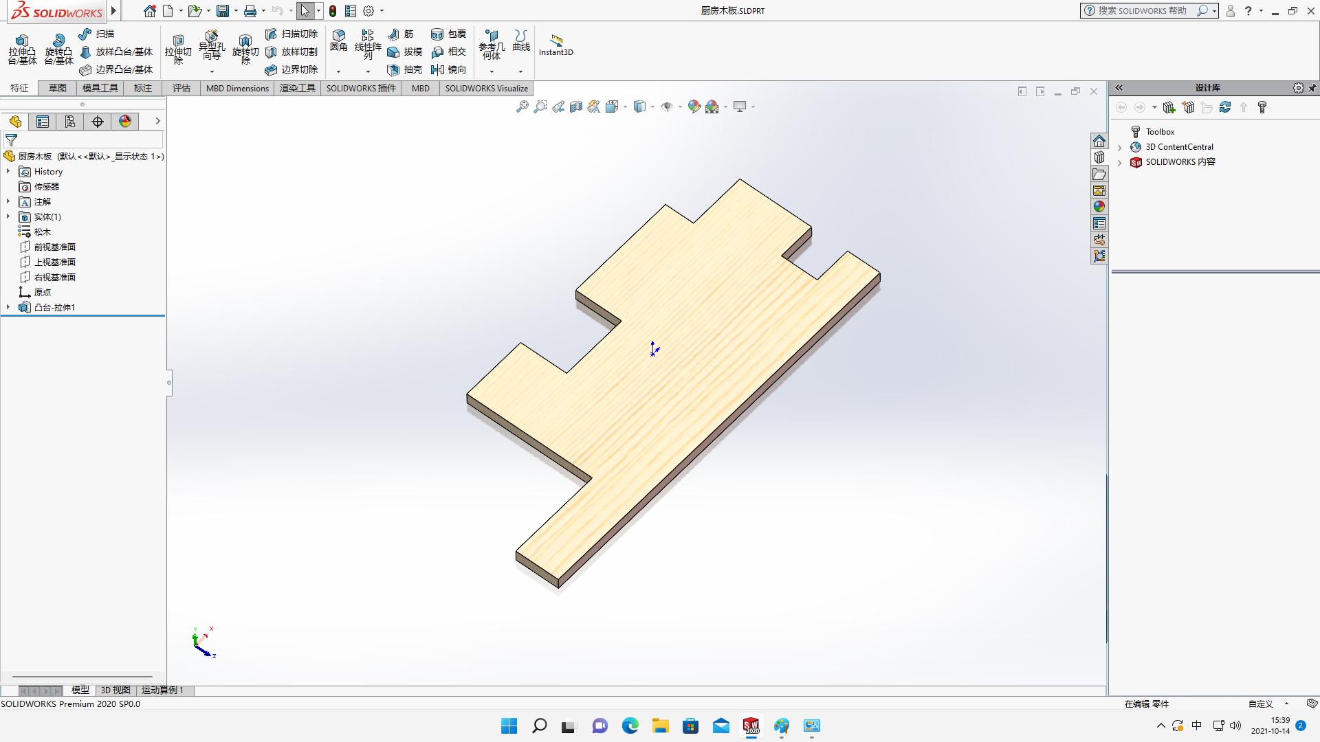The width and height of the screenshot is (1320, 742).
Task: Choose the 镜向 mirror feature
Action: [449, 69]
